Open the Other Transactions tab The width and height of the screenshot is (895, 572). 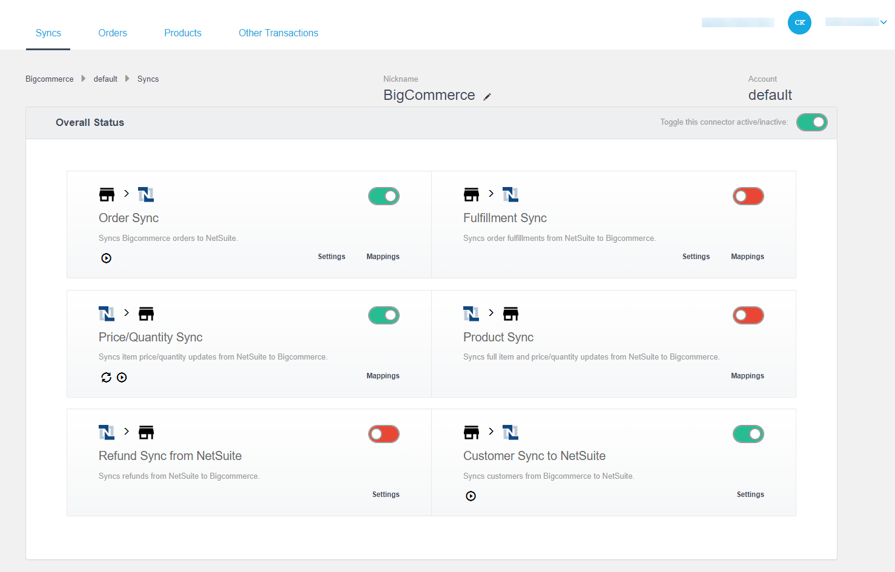[279, 33]
